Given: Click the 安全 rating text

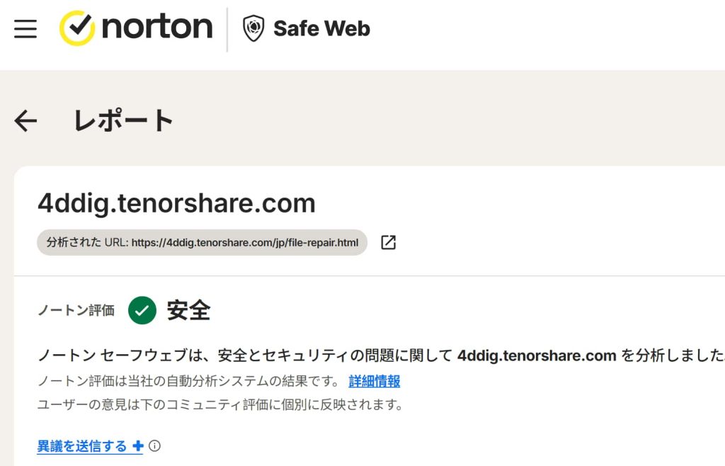Looking at the screenshot, I should pos(188,309).
